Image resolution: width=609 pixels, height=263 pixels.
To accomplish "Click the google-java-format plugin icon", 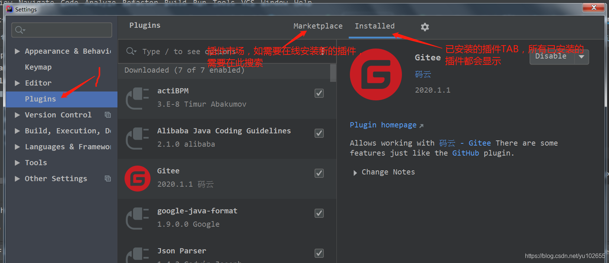I will pos(137,219).
